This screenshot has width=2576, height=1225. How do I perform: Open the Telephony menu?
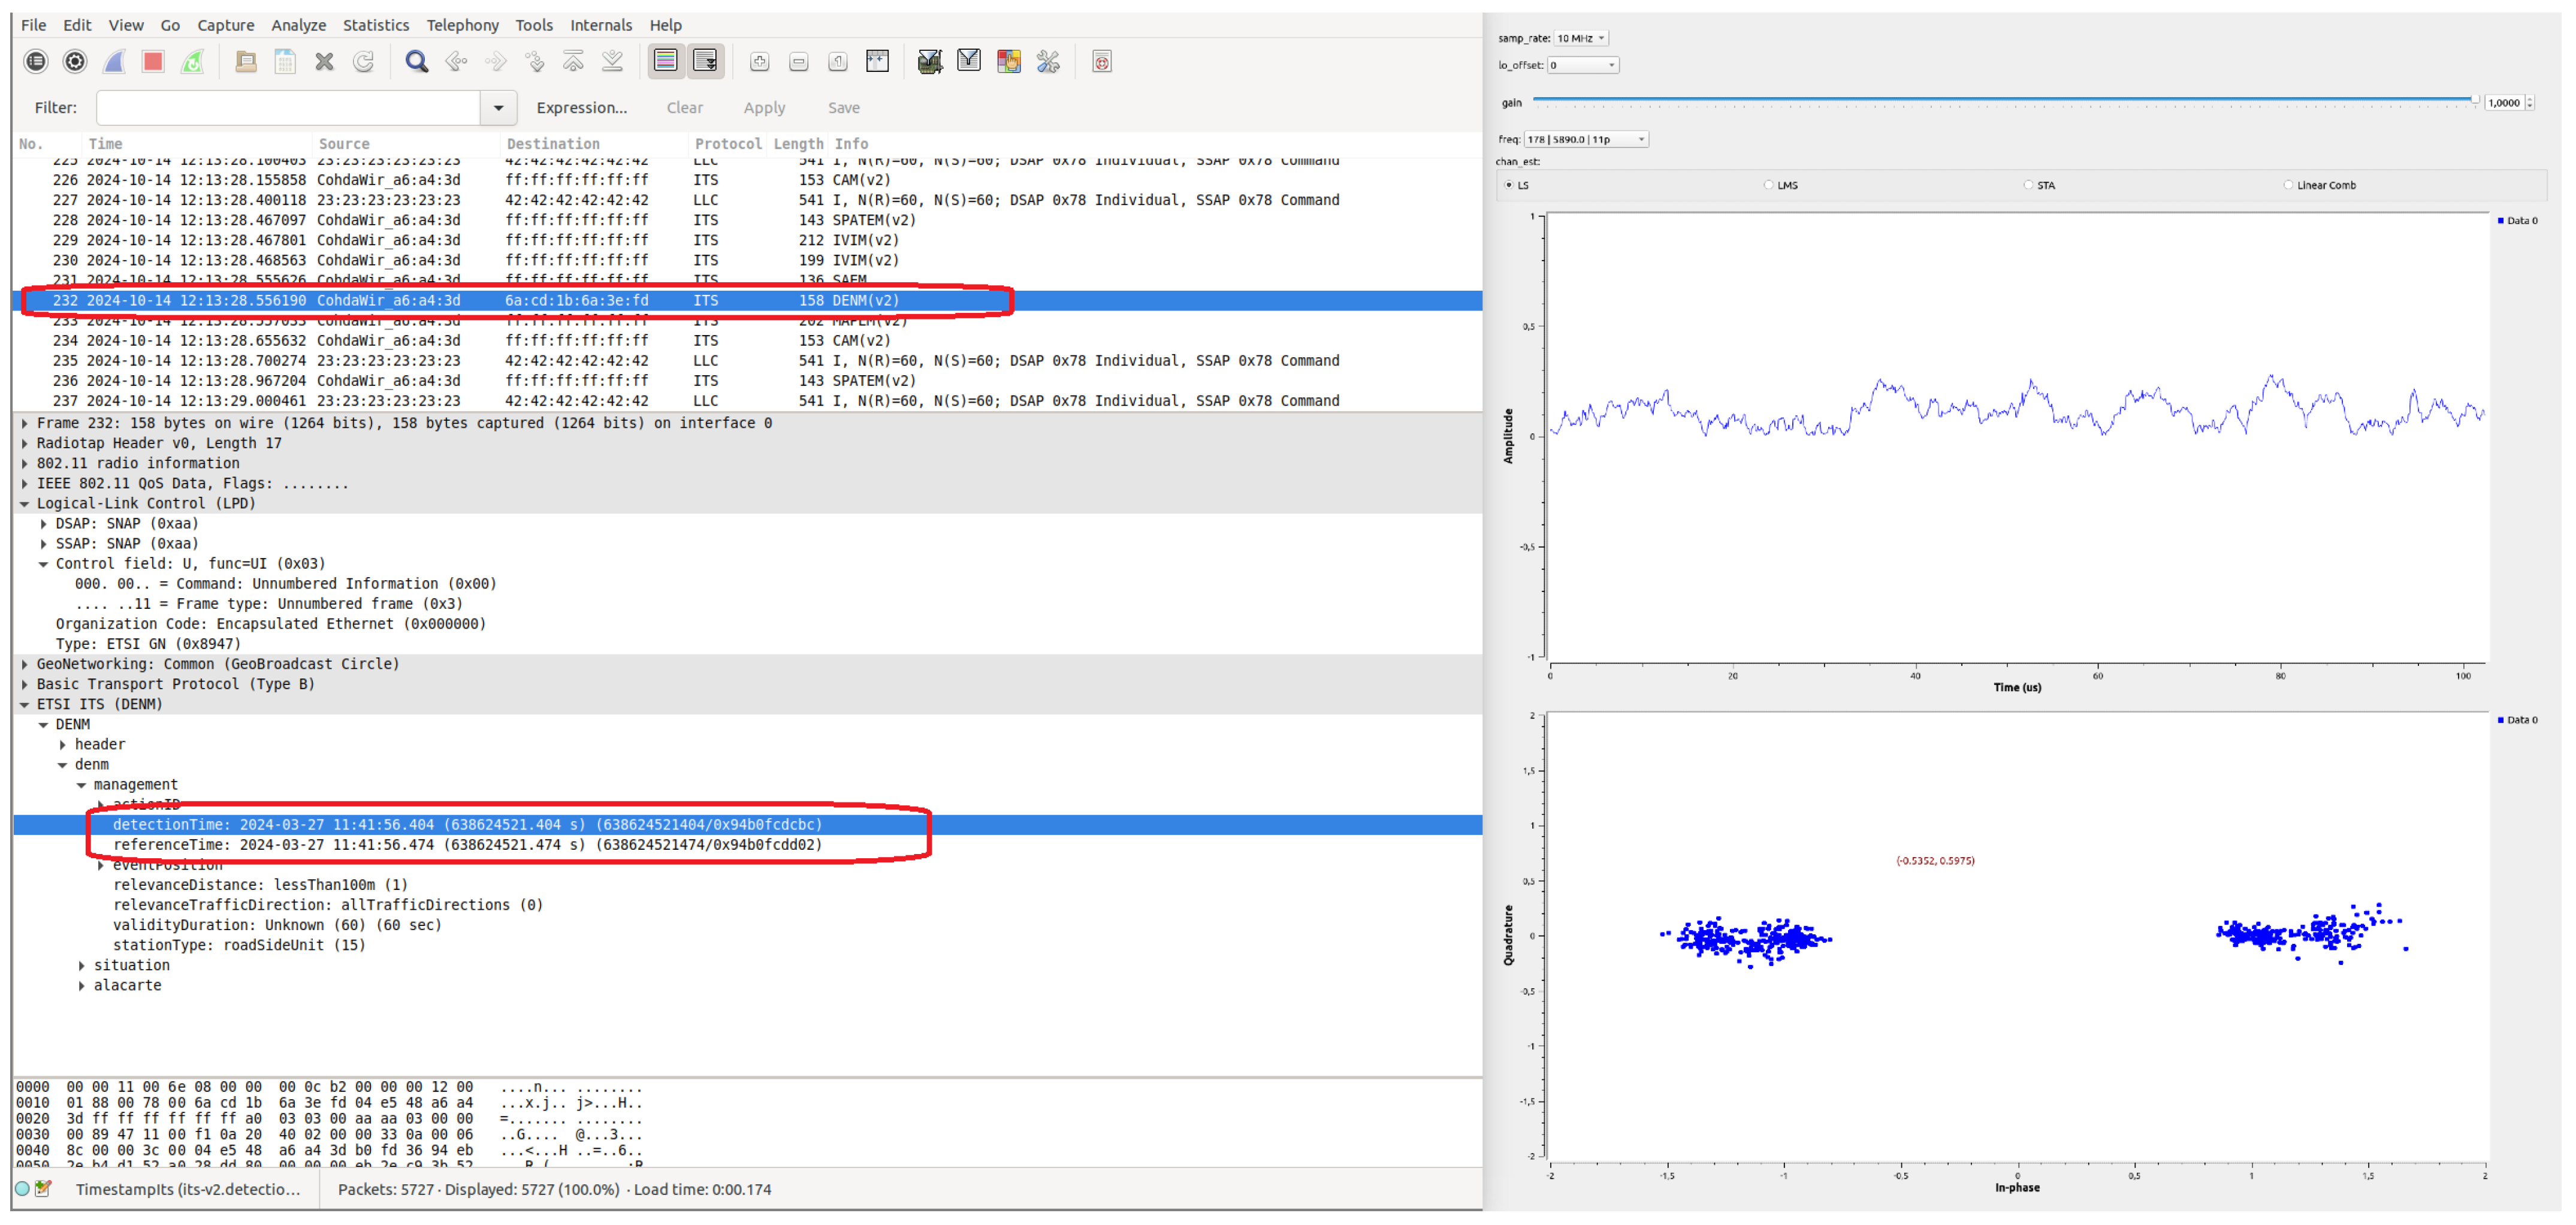[462, 25]
